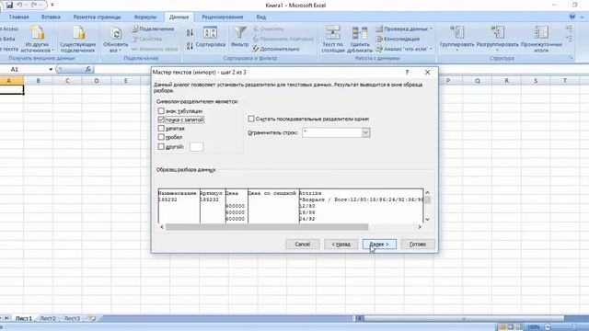Click the help question mark in dialog
The width and height of the screenshot is (589, 331).
pyautogui.click(x=407, y=73)
